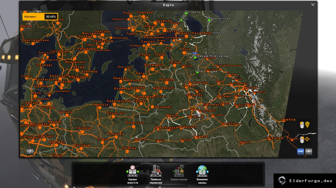This screenshot has width=336, height=188.
Task: Click the Стокгольм city label
Action: [x=103, y=41]
